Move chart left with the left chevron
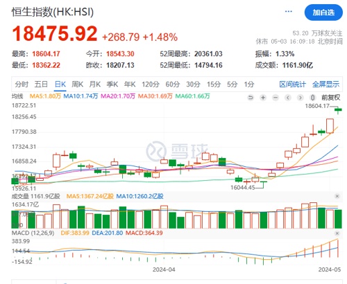Screen dimensions: 347x284 pos(288,98)
